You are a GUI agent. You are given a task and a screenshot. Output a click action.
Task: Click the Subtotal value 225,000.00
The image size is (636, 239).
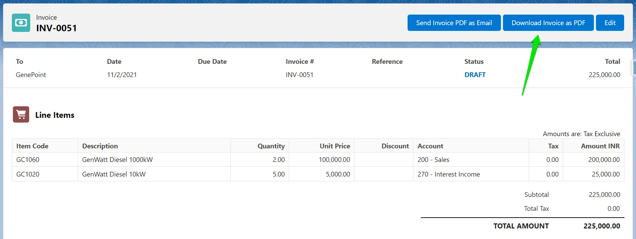[604, 195]
